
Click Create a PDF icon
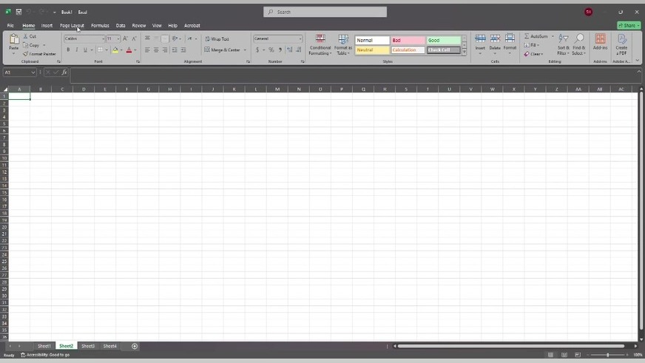(x=621, y=44)
